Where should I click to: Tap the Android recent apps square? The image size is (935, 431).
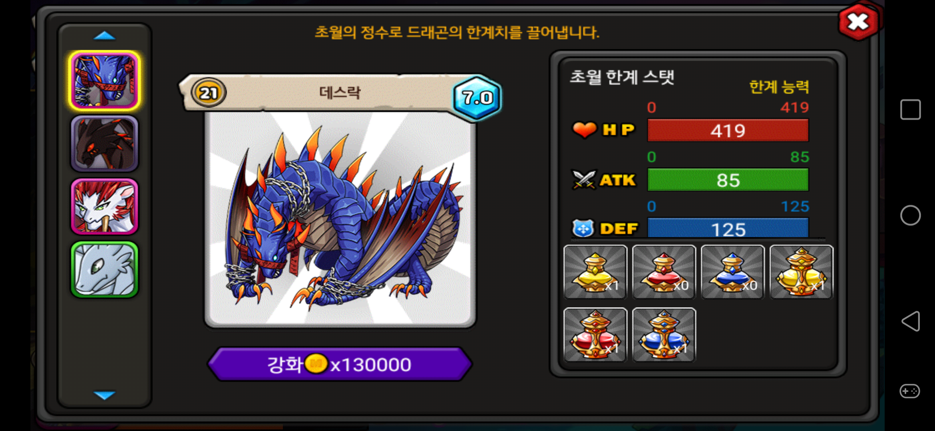(911, 109)
